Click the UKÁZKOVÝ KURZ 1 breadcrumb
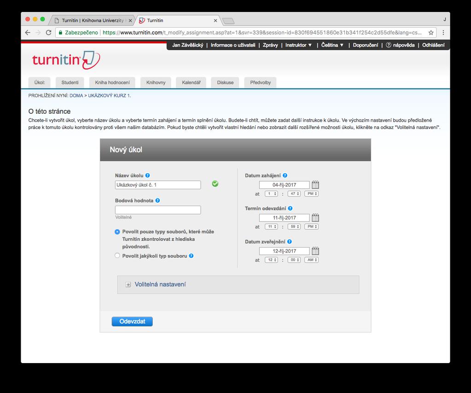The width and height of the screenshot is (471, 393). point(109,96)
